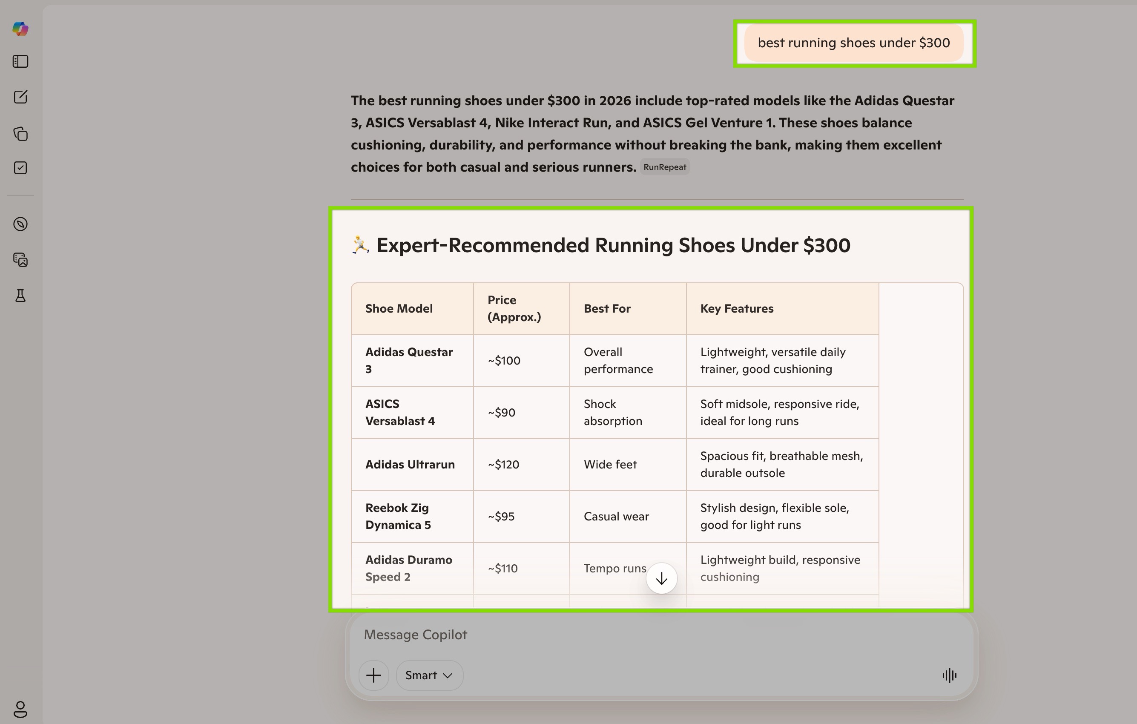Click 'Stylish design, flexible sole' features cell
This screenshot has width=1137, height=724.
coord(782,517)
